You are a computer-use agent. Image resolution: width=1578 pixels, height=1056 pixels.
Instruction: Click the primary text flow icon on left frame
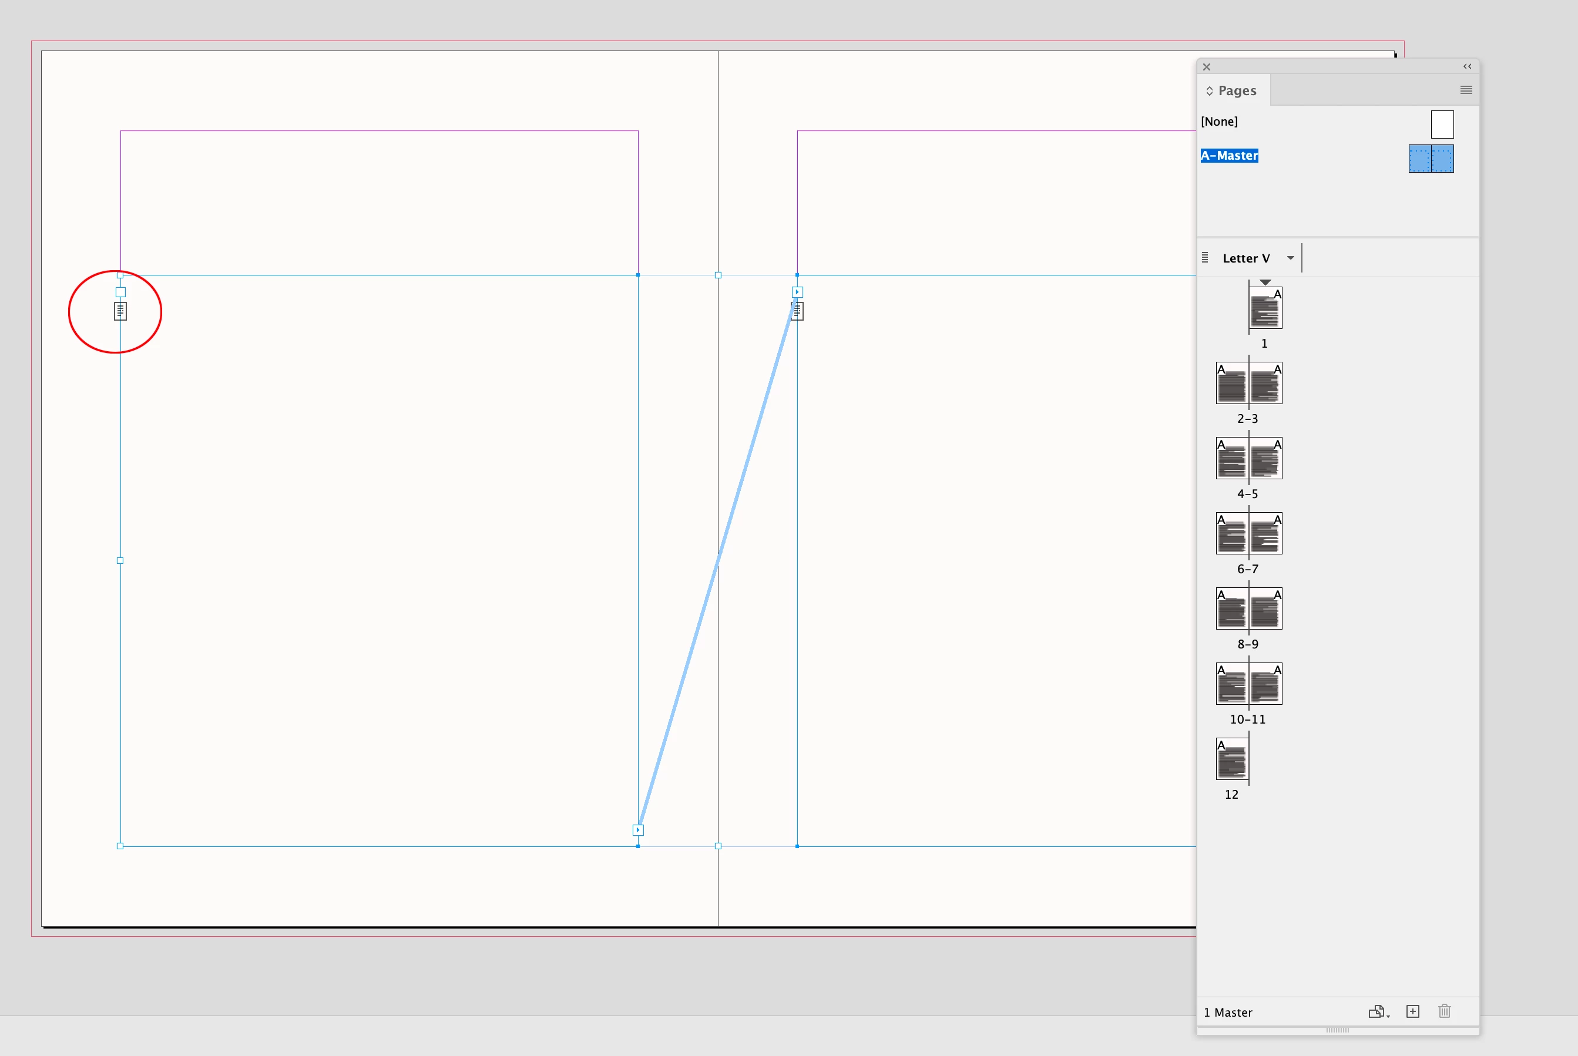coord(120,311)
